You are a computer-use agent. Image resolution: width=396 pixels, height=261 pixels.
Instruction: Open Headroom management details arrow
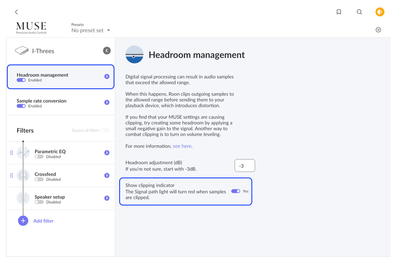click(107, 76)
